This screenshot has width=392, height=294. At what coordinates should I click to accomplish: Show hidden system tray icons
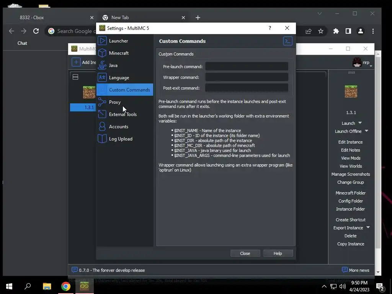324,286
